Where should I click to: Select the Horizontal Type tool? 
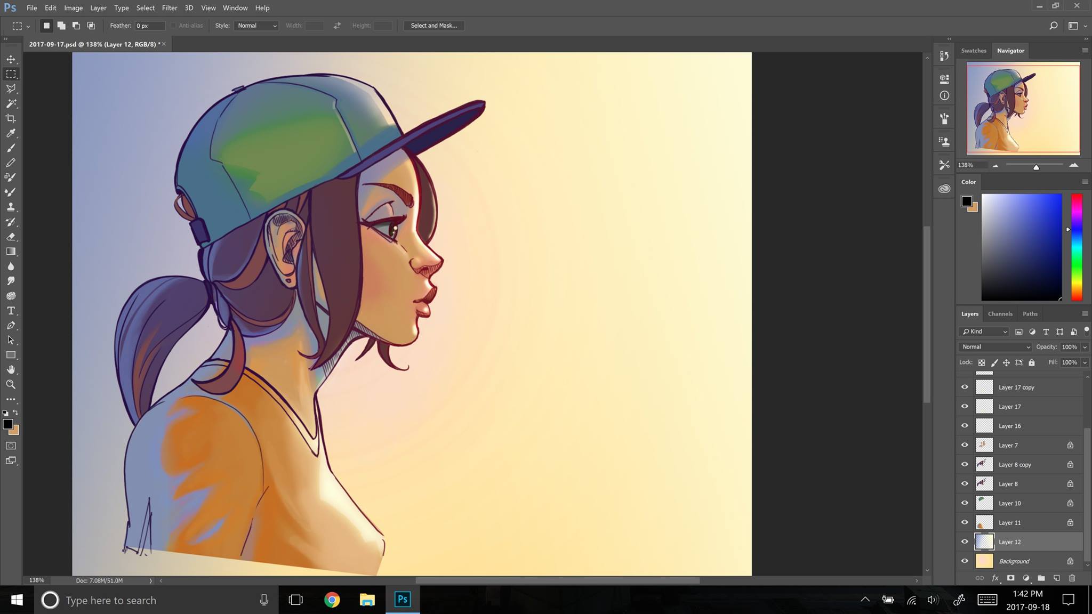(11, 311)
